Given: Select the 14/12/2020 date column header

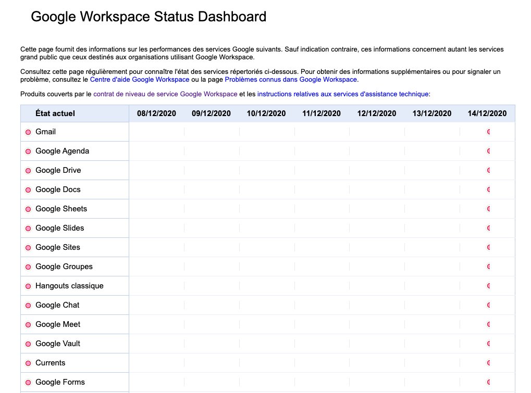Looking at the screenshot, I should [x=487, y=113].
